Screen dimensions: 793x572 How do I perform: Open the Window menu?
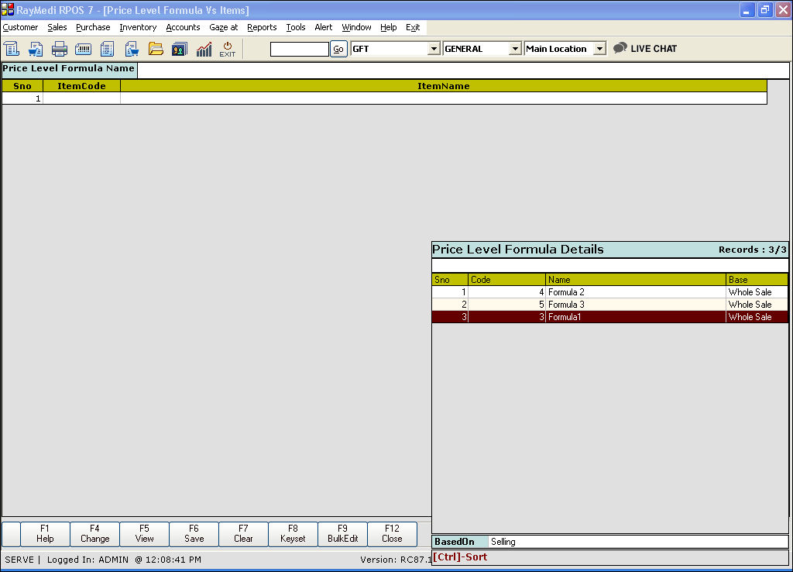[356, 27]
